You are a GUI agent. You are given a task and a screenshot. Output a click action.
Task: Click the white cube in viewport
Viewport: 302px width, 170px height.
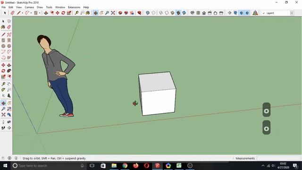pyautogui.click(x=157, y=93)
